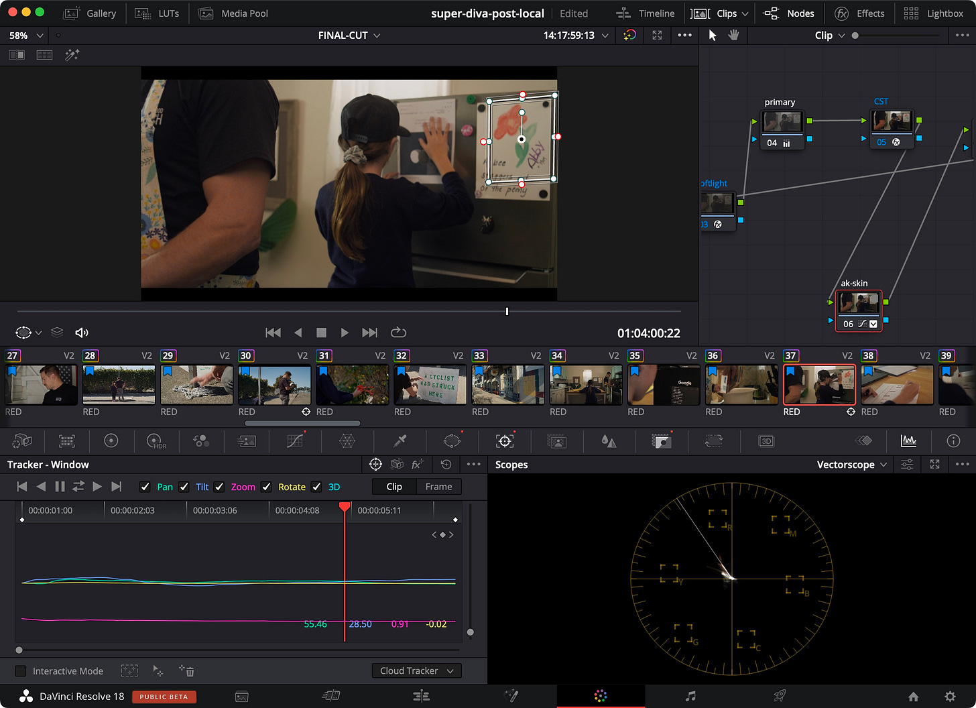Open the Curves palette icon

click(x=295, y=440)
